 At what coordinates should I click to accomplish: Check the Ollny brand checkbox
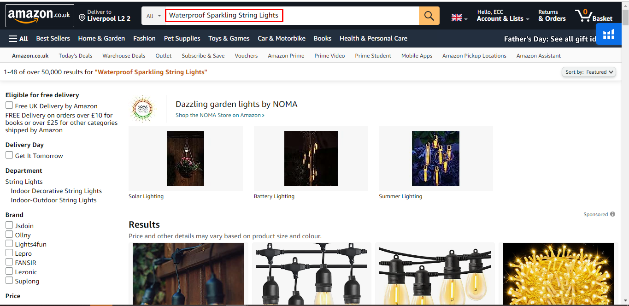point(9,235)
